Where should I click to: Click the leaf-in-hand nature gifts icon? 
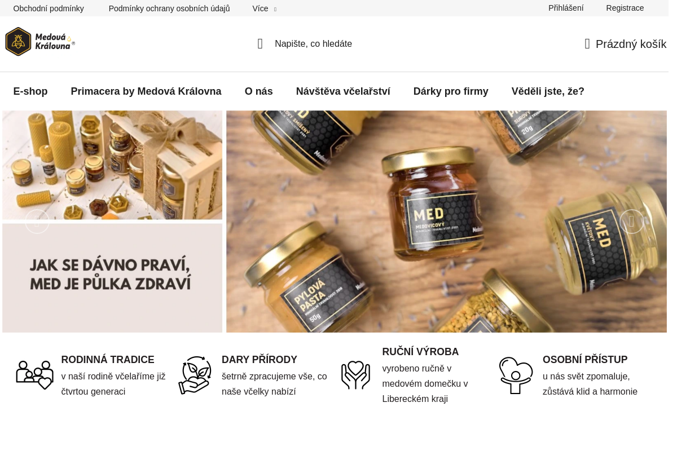point(195,375)
